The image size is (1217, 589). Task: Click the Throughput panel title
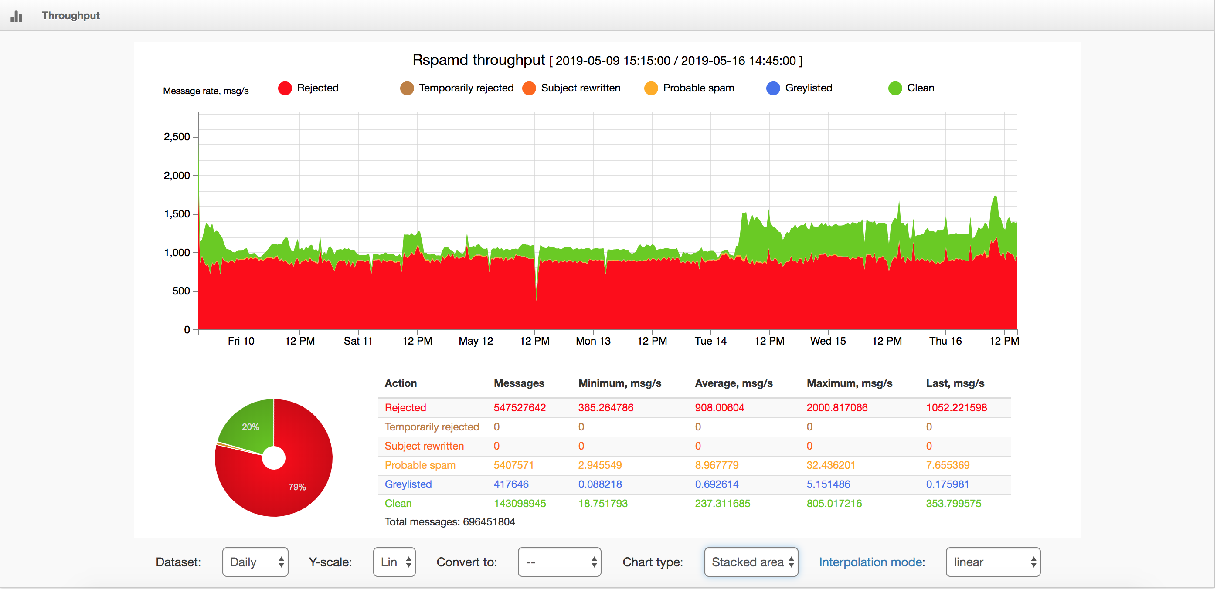[71, 16]
